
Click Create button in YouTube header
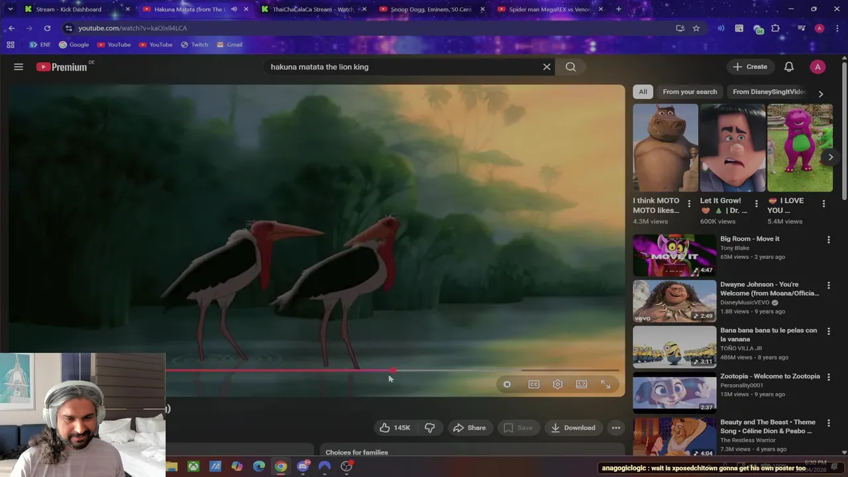click(x=750, y=67)
